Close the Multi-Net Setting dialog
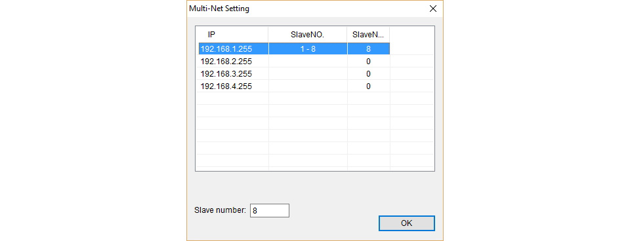The width and height of the screenshot is (630, 241). [432, 9]
